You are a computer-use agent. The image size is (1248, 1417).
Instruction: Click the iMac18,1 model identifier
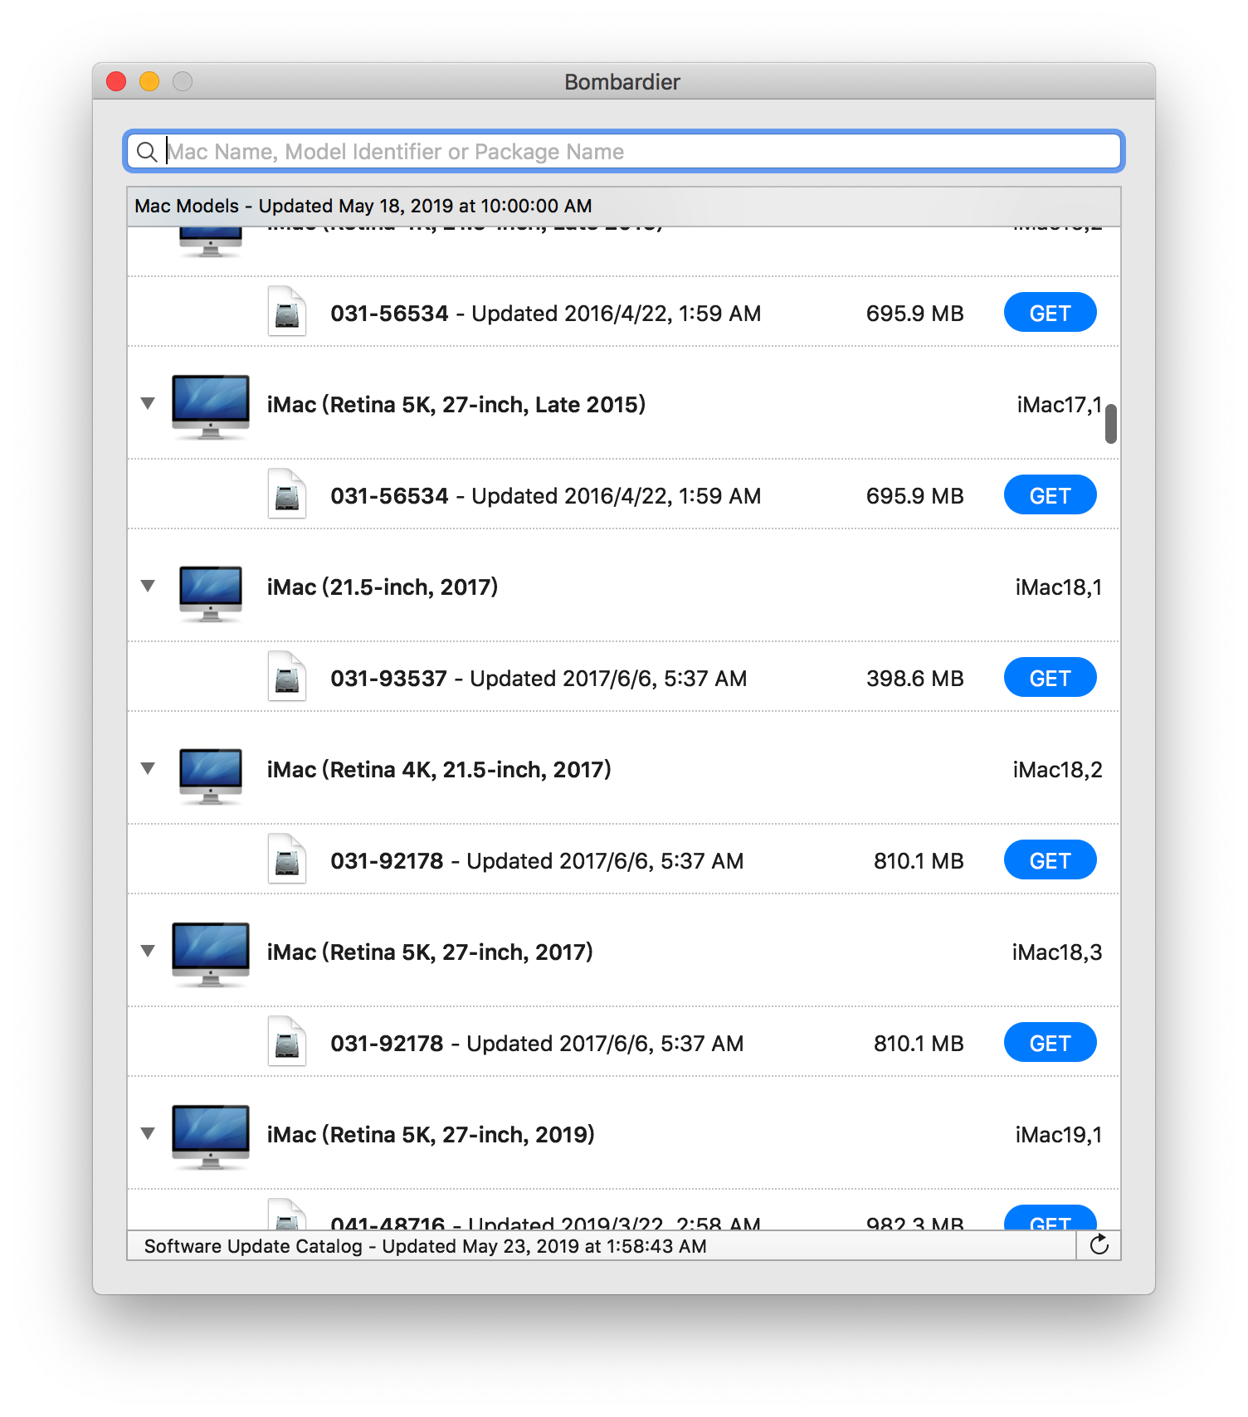coord(1059,587)
